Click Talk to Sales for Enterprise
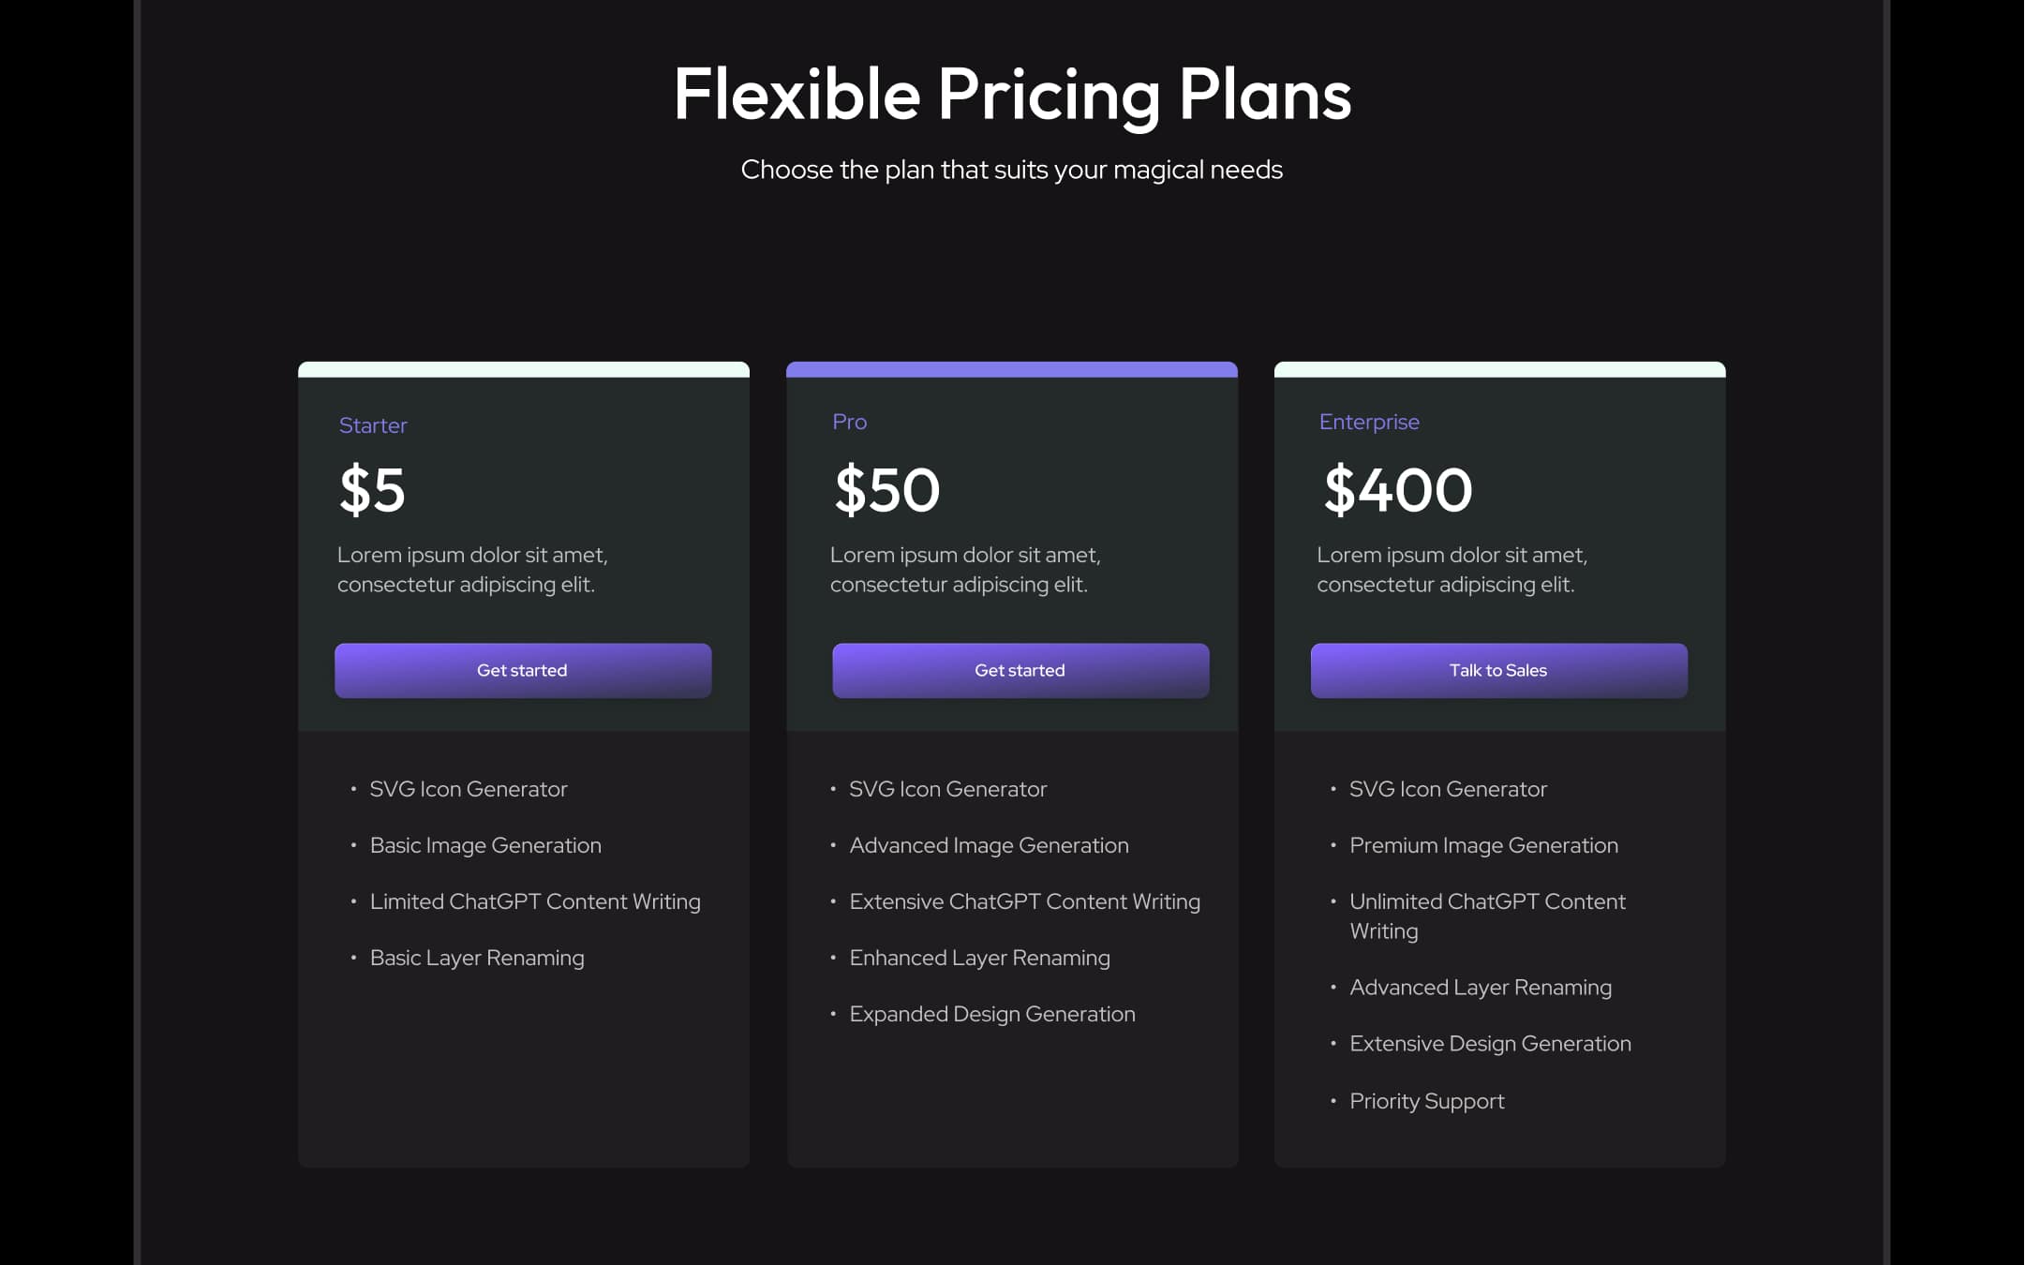This screenshot has width=2025, height=1265. tap(1497, 670)
